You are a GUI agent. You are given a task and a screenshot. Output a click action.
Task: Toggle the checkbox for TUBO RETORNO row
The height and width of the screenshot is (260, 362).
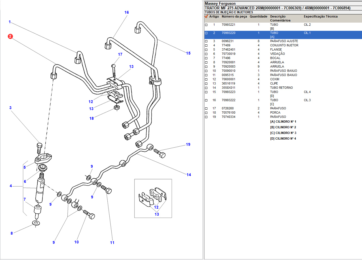pos(206,88)
